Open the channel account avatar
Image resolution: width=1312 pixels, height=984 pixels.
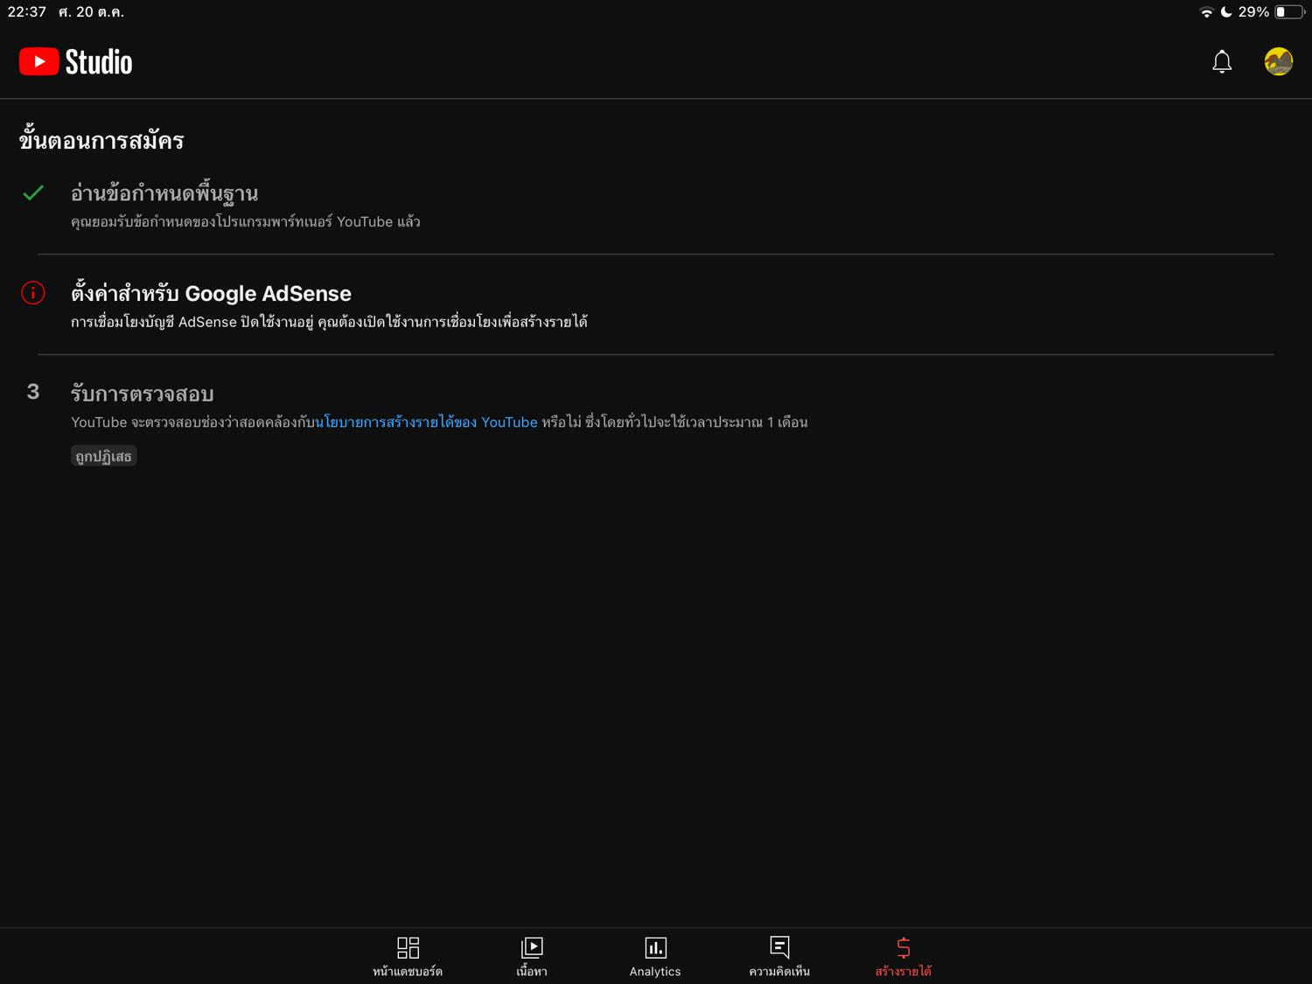click(1279, 61)
